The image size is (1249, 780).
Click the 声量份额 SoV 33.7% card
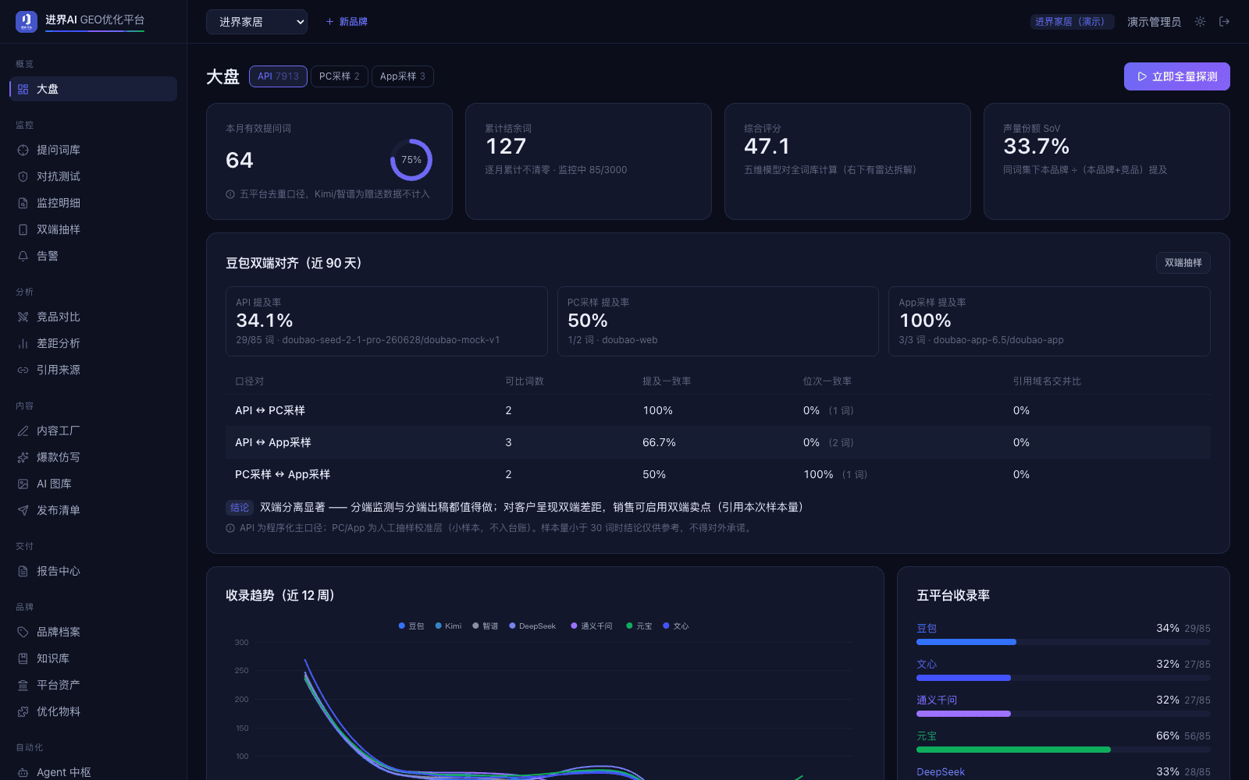[x=1107, y=161]
